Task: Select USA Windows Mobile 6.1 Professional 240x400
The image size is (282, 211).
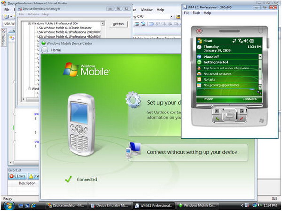Action: pyautogui.click(x=69, y=32)
